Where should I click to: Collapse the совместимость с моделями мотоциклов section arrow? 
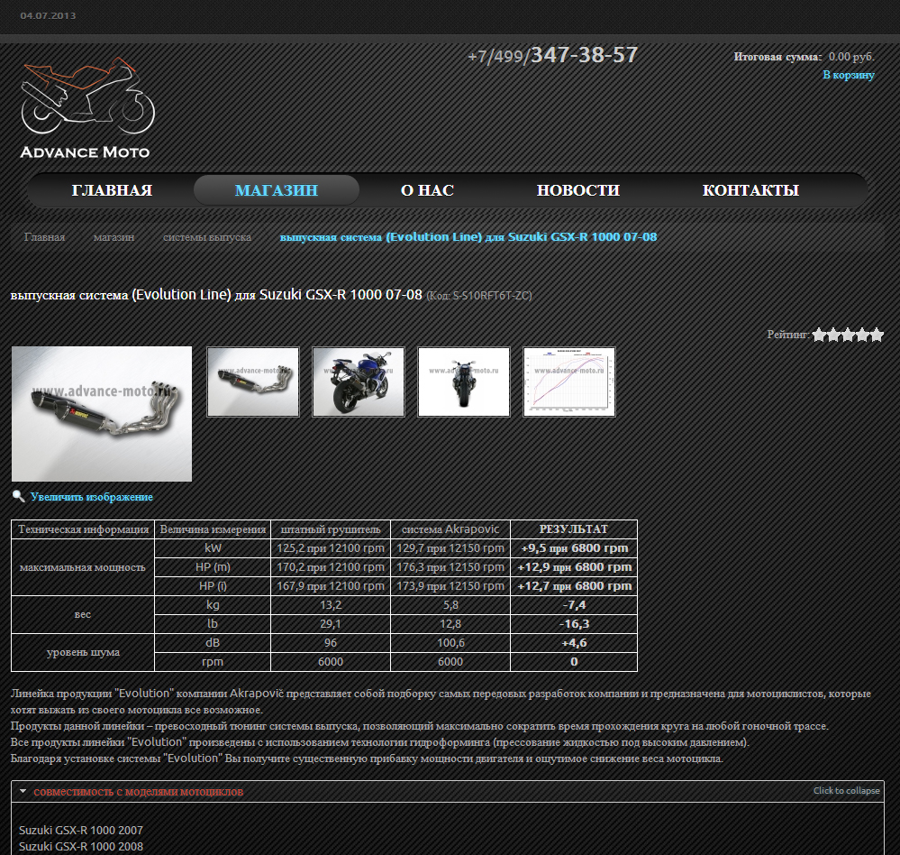click(x=23, y=791)
